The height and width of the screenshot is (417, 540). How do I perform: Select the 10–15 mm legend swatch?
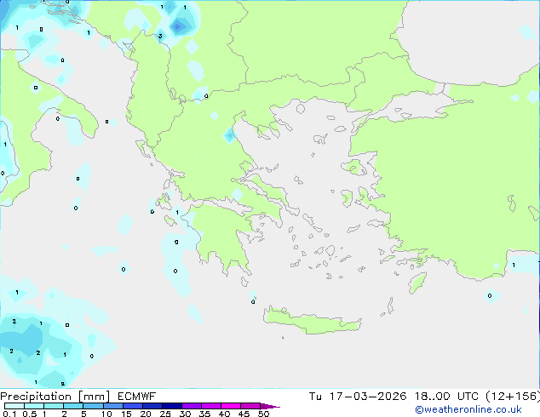pyautogui.click(x=112, y=406)
